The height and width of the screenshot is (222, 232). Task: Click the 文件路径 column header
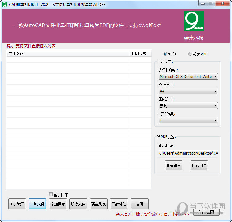[68, 54]
